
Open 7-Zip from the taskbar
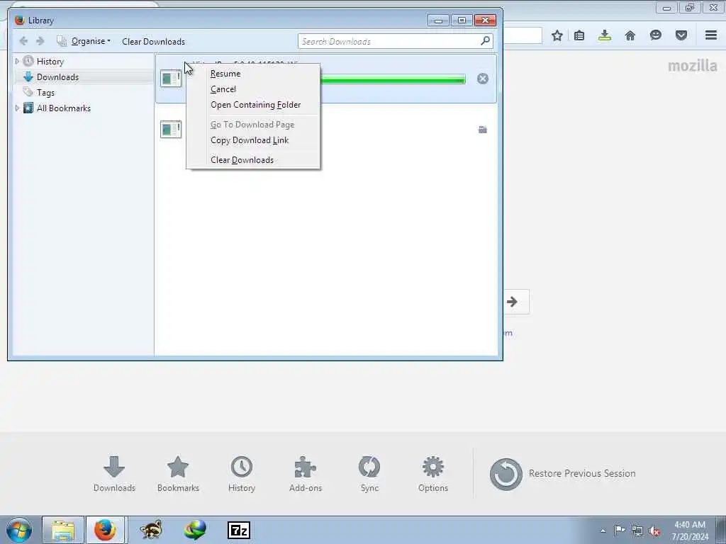click(x=239, y=531)
